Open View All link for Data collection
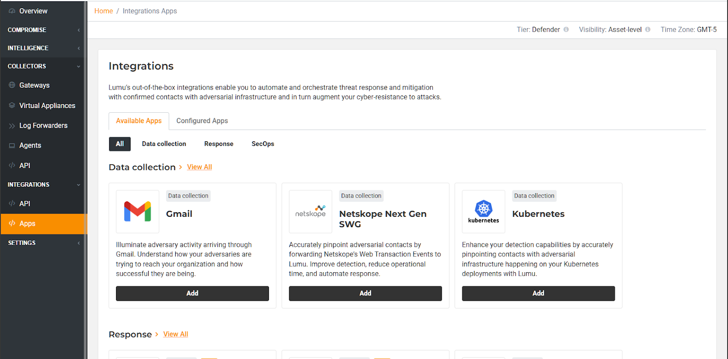This screenshot has width=728, height=359. (x=199, y=167)
